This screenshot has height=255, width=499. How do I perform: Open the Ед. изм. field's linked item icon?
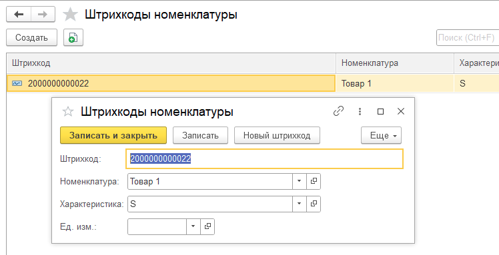207,227
